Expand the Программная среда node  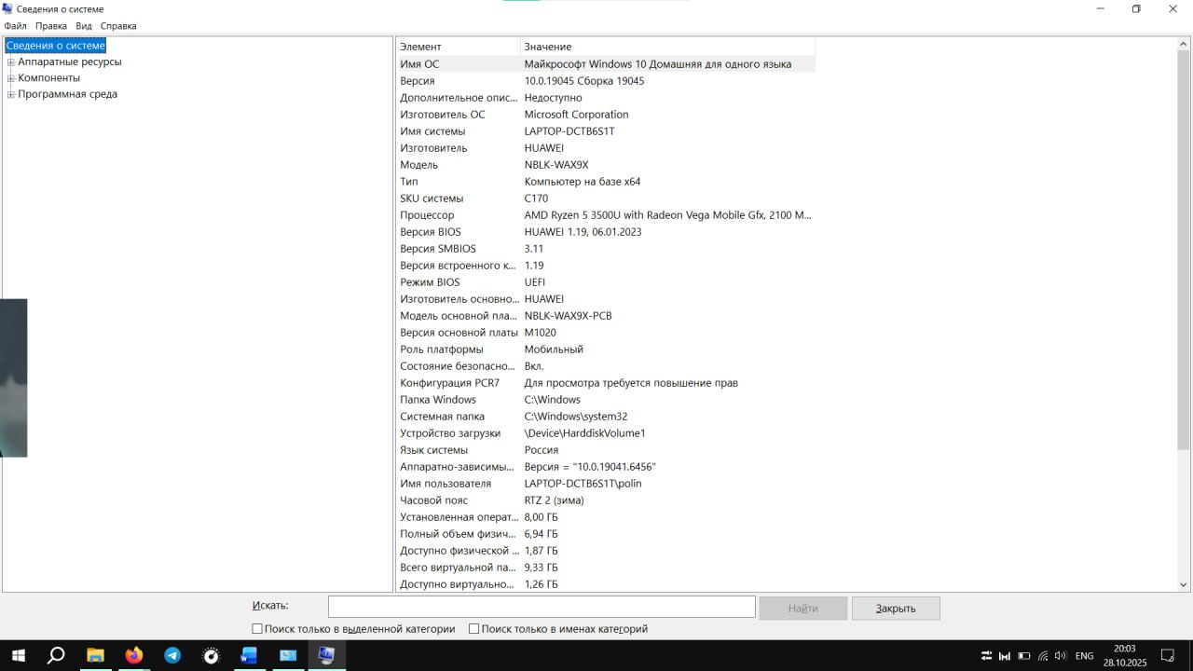(x=11, y=94)
